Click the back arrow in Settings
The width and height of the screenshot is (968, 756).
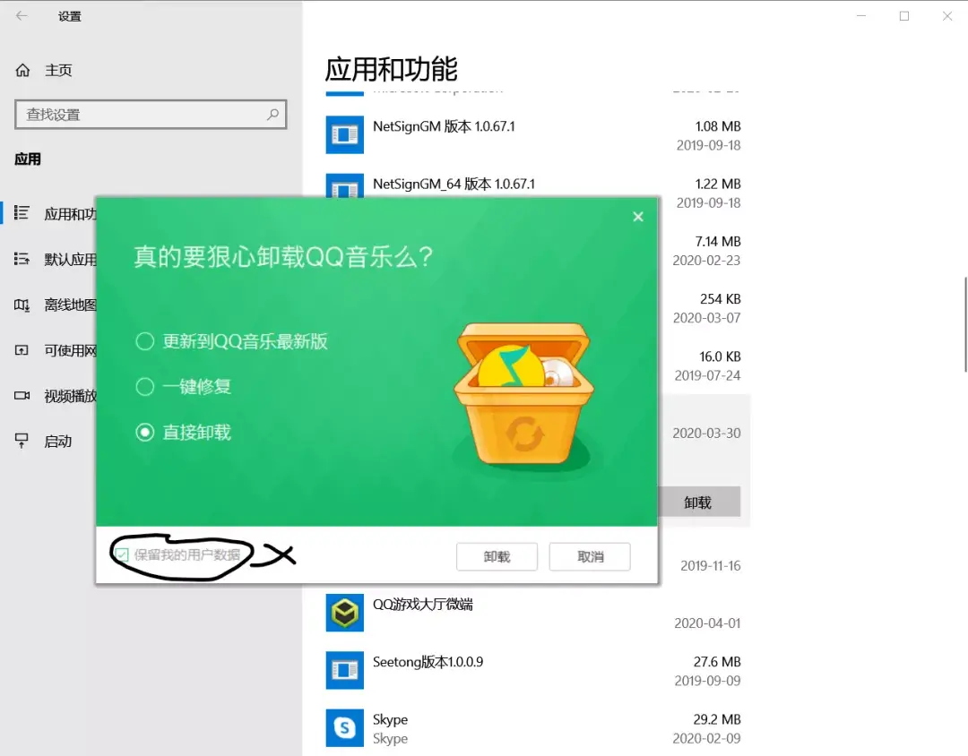pyautogui.click(x=22, y=16)
